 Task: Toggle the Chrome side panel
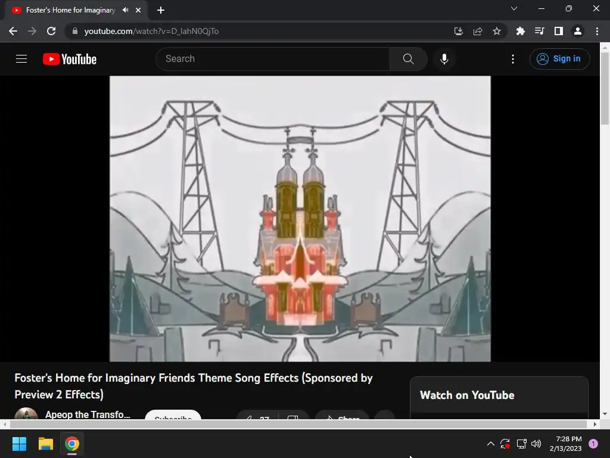pyautogui.click(x=558, y=31)
